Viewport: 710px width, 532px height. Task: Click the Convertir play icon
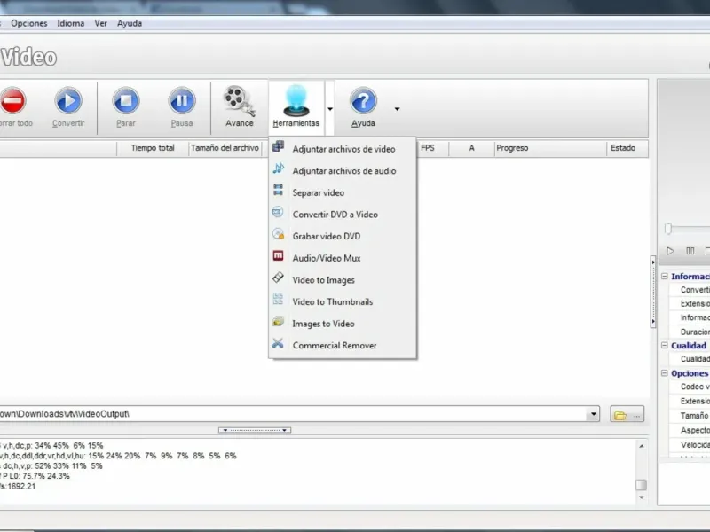tap(68, 100)
